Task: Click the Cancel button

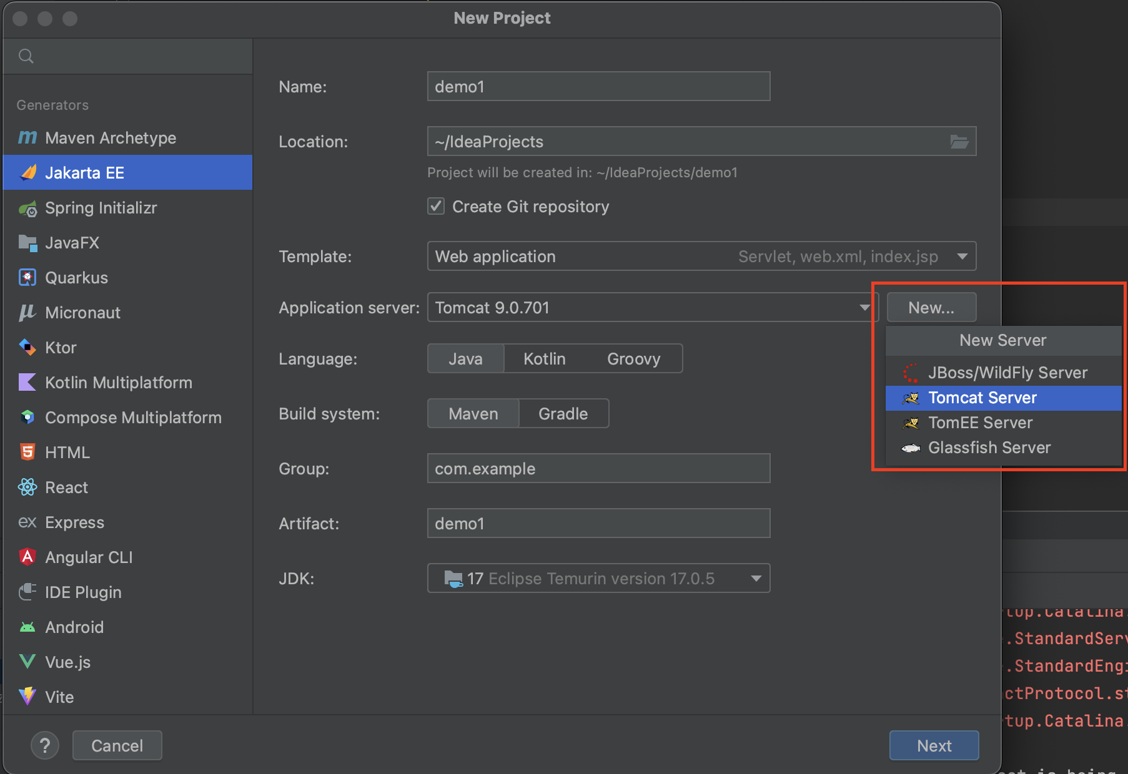Action: tap(117, 745)
